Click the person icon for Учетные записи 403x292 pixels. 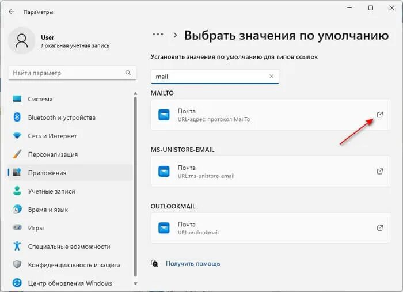17,191
